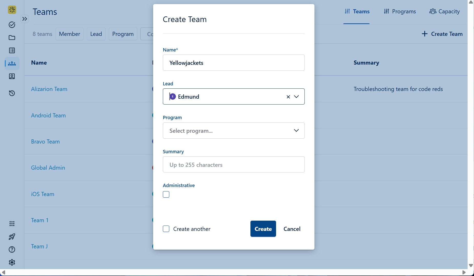The image size is (474, 276).
Task: Select the folder icon in the sidebar
Action: pyautogui.click(x=12, y=38)
